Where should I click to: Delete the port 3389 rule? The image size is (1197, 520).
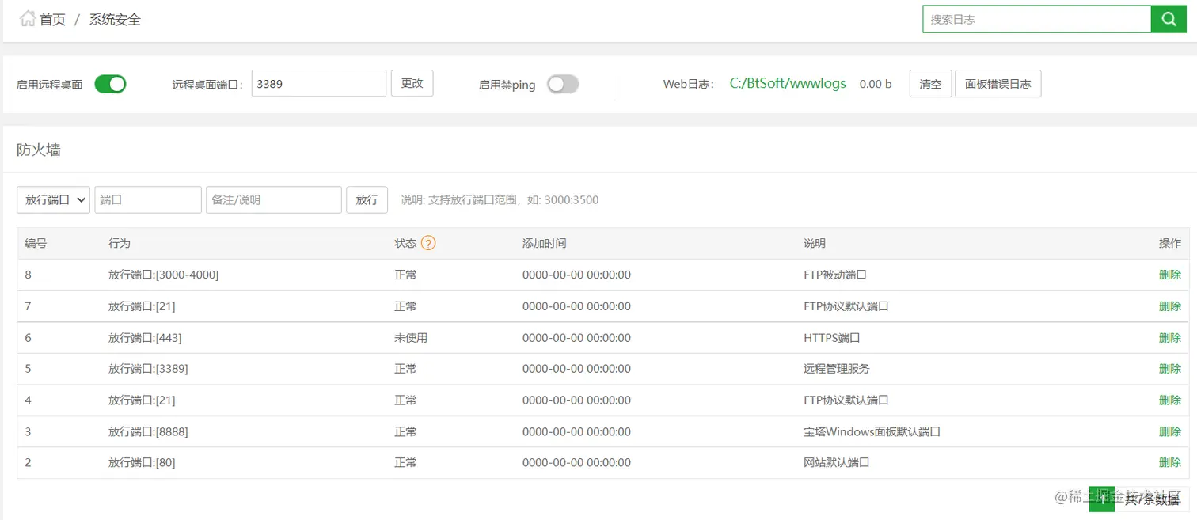tap(1169, 369)
